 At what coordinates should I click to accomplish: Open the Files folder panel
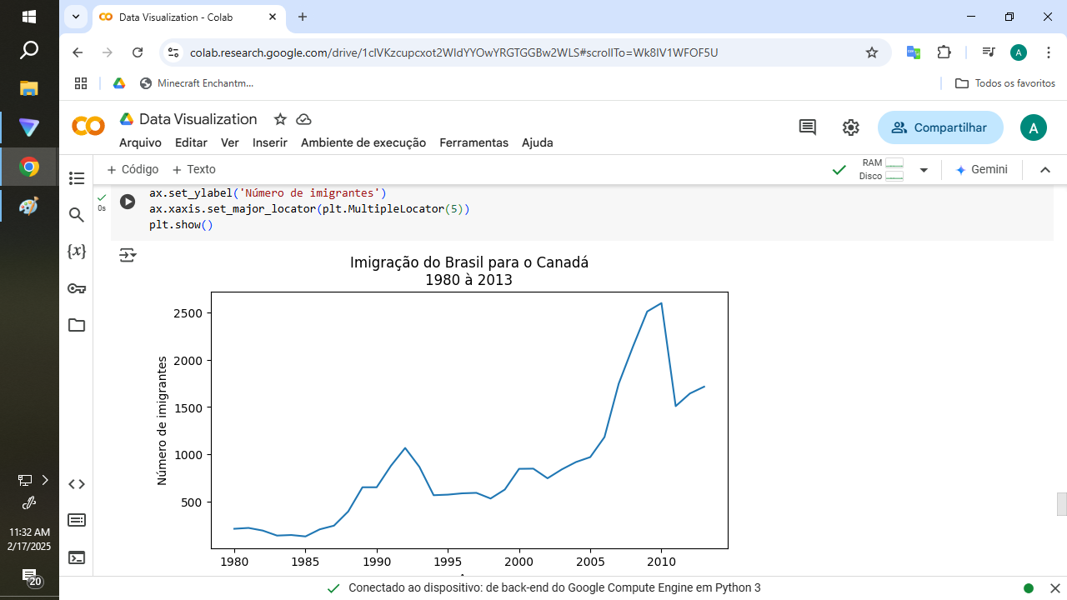pos(77,325)
